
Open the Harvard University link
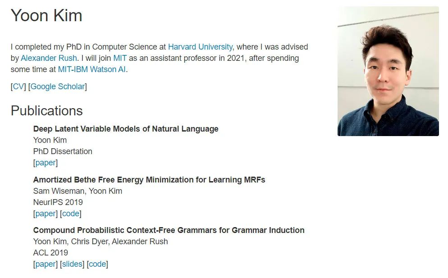[x=200, y=47]
